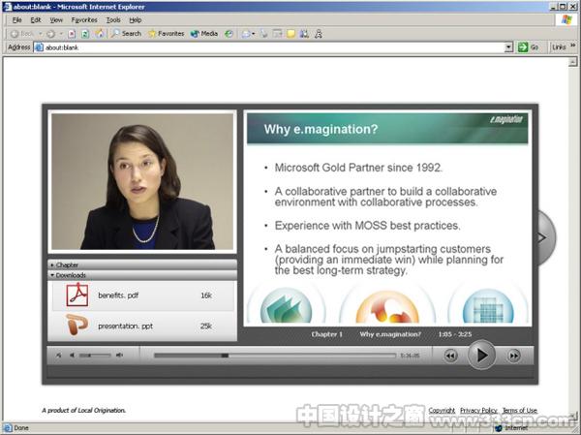Open the Tools menu
The height and width of the screenshot is (435, 581).
click(113, 20)
